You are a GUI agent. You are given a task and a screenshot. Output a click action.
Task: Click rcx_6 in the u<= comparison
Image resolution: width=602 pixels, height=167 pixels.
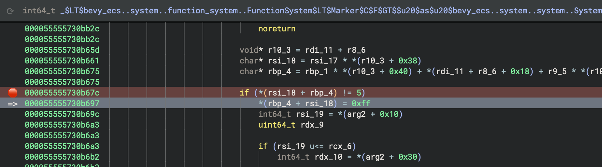tap(340, 146)
